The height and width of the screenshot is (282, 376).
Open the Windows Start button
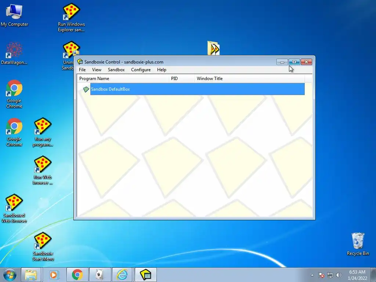[x=10, y=275]
